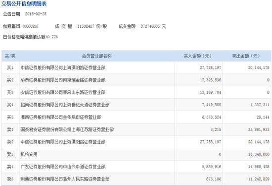This screenshot has height=186, width=272.
Task: Select sell amount 33,861,933
Action: [x=259, y=129]
